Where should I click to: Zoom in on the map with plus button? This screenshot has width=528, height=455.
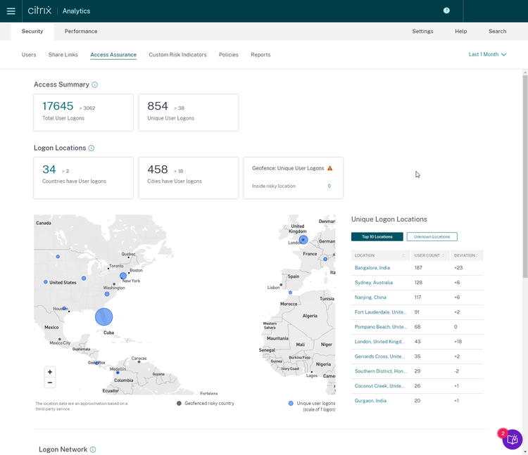[50, 372]
